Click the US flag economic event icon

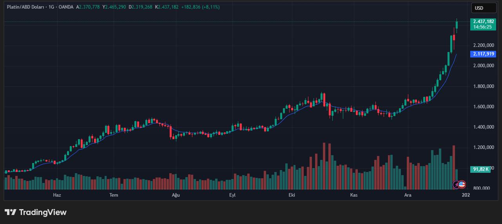click(462, 184)
